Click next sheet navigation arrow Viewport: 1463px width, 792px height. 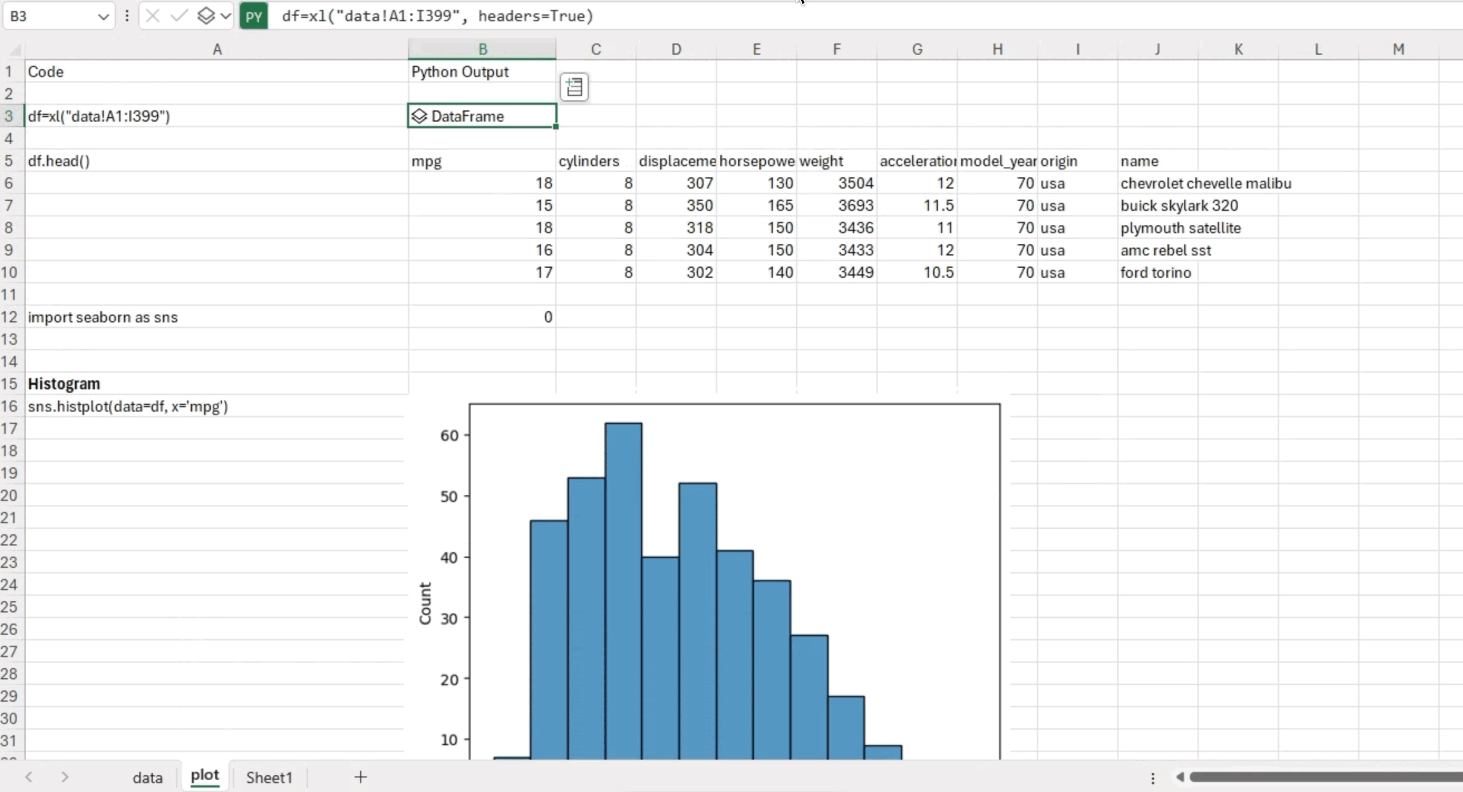coord(65,776)
